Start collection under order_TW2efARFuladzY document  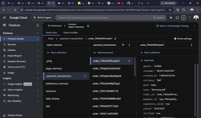tap(150, 53)
